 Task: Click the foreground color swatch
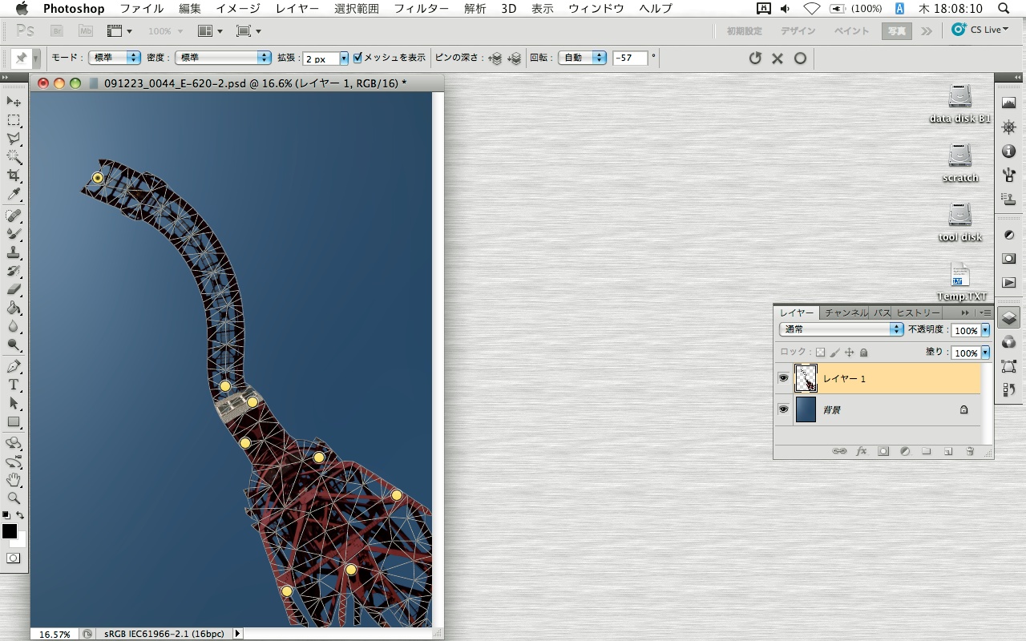pyautogui.click(x=10, y=531)
